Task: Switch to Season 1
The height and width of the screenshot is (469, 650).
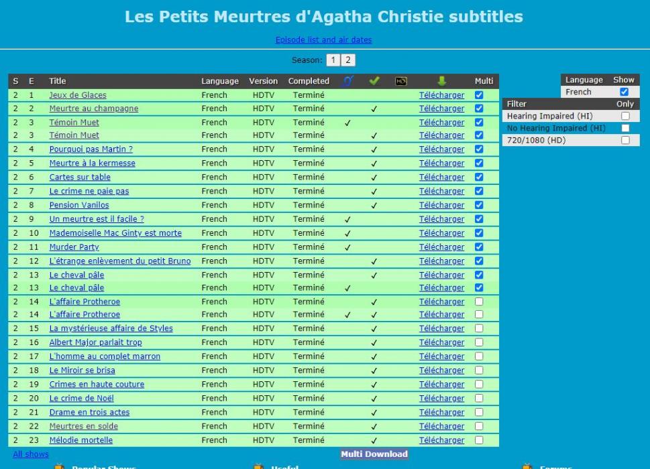Action: 333,60
